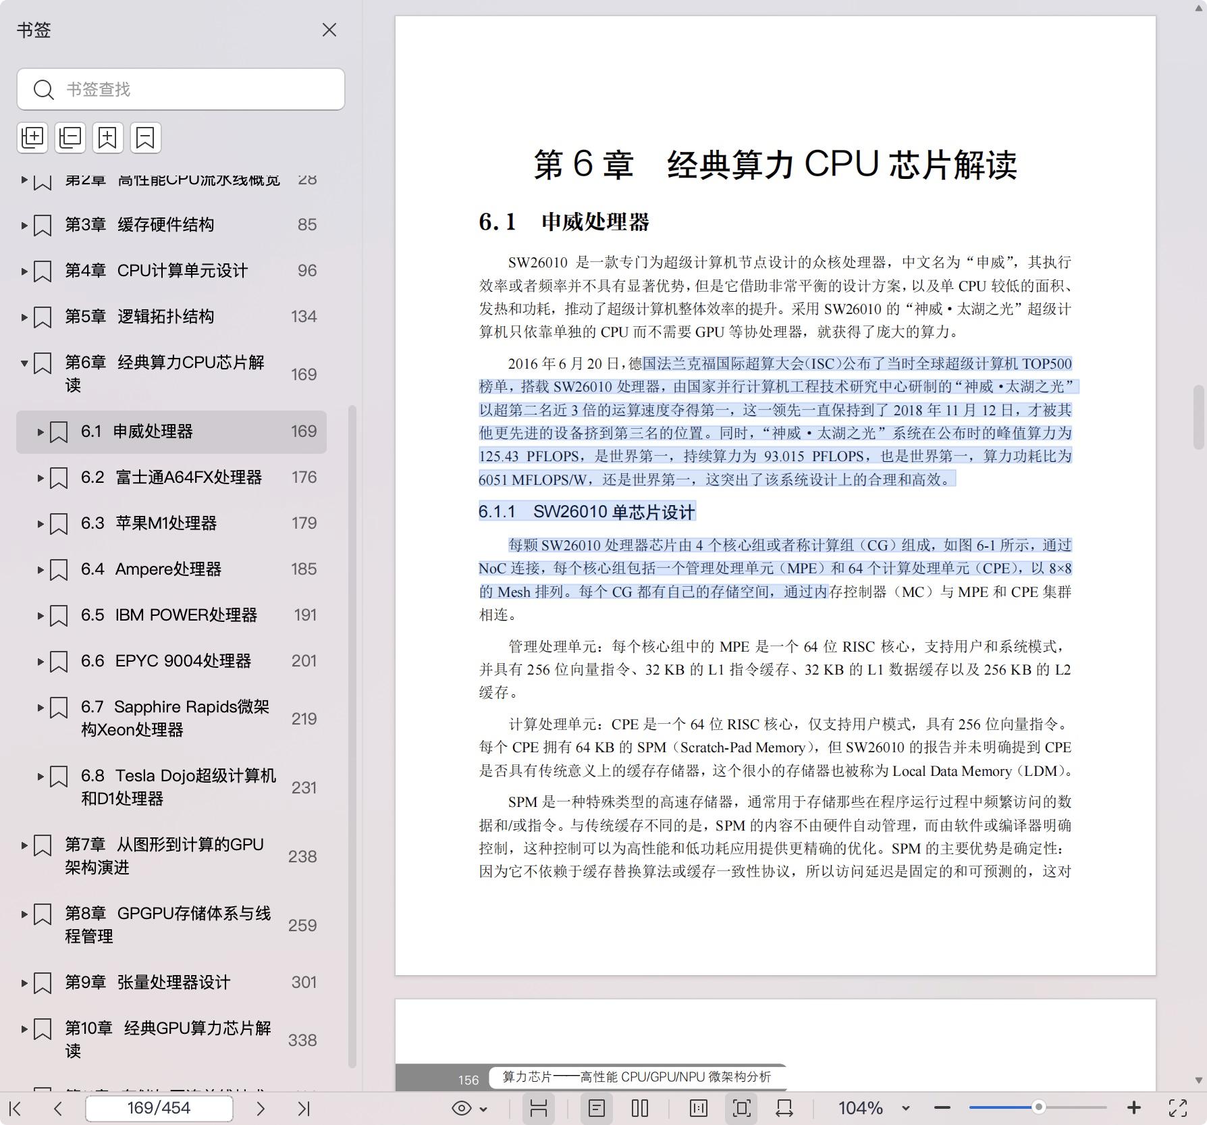
Task: Expand 6.3 苹果M1处理器 sub-bookmark
Action: click(41, 523)
